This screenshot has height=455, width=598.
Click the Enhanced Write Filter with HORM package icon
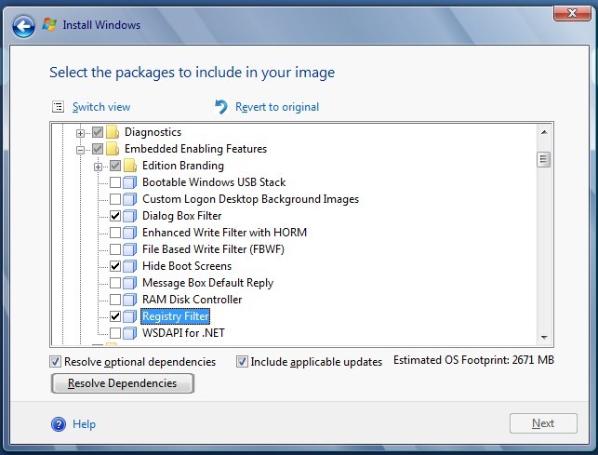point(130,233)
